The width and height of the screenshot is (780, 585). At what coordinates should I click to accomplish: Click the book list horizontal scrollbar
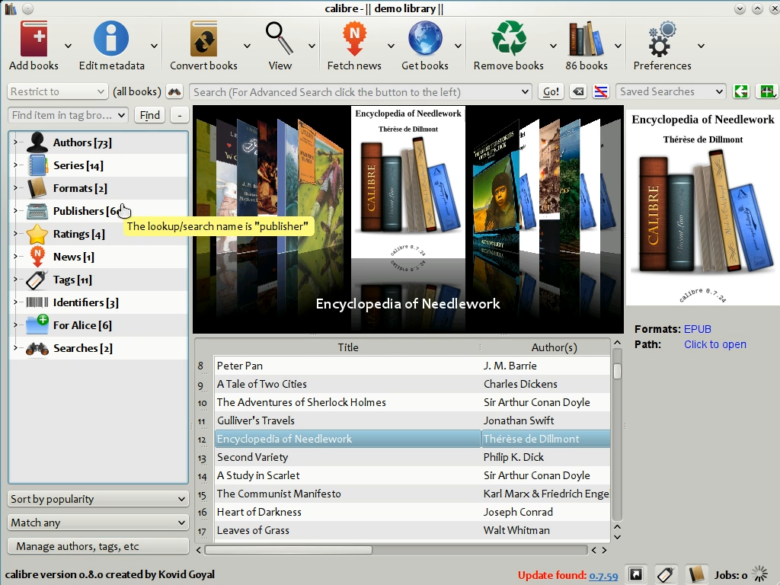coord(288,549)
